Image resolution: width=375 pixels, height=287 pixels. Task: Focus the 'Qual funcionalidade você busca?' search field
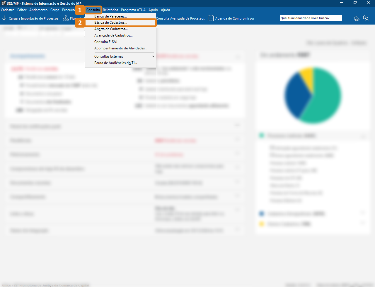click(x=311, y=18)
